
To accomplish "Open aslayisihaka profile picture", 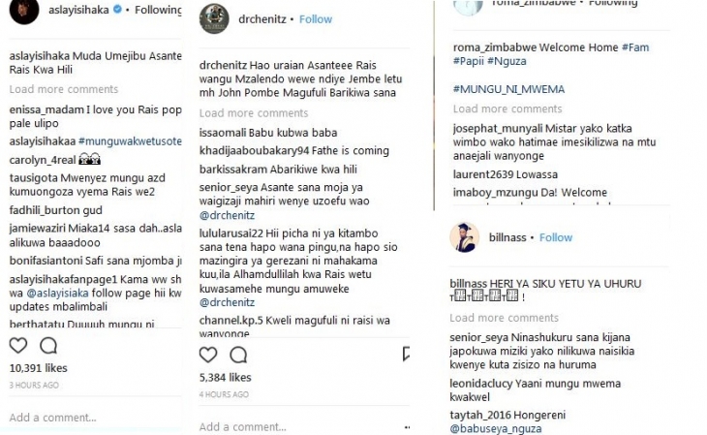I will 24,10.
